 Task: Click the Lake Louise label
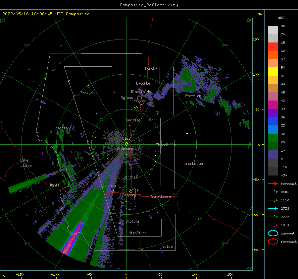click(x=25, y=163)
